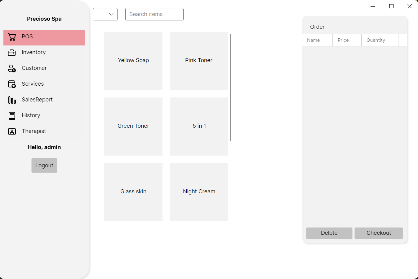This screenshot has width=418, height=279.
Task: Open the Inventory menu item
Action: click(34, 52)
